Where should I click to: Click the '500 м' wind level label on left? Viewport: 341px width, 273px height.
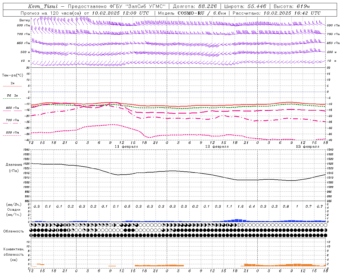pyautogui.click(x=25, y=52)
